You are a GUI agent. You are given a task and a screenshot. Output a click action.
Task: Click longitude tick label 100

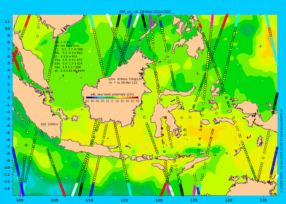point(20,200)
